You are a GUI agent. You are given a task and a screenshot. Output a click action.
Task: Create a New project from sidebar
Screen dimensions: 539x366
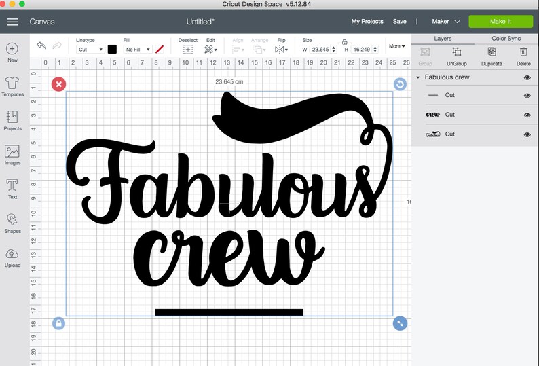pos(12,53)
